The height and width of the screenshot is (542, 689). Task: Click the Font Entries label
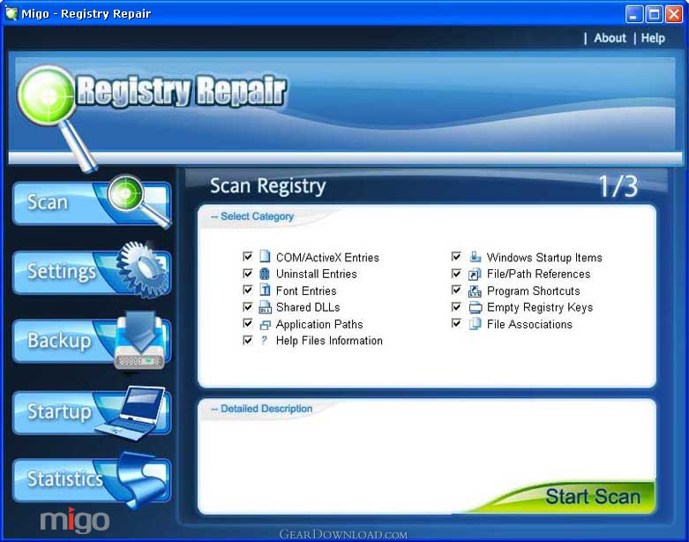(x=306, y=291)
